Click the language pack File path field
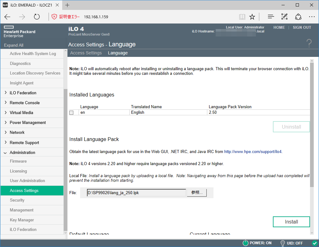This screenshot has height=247, width=319. (x=136, y=193)
